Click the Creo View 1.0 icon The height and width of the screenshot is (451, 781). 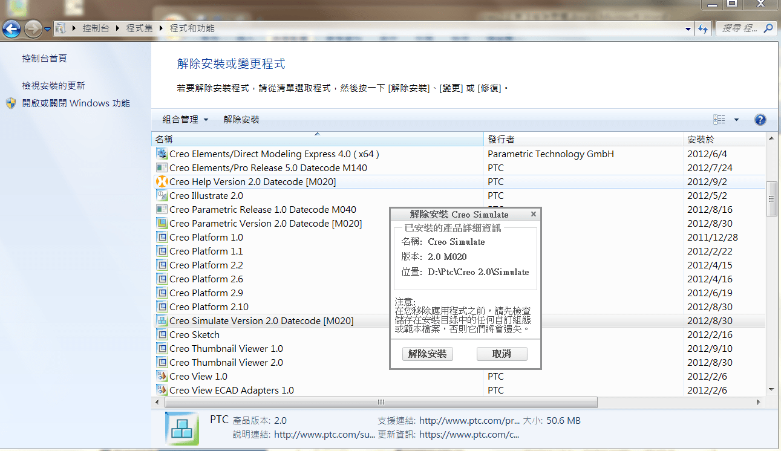click(162, 376)
